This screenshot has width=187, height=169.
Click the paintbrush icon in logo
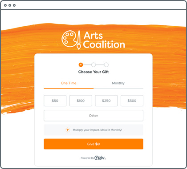(x=79, y=40)
